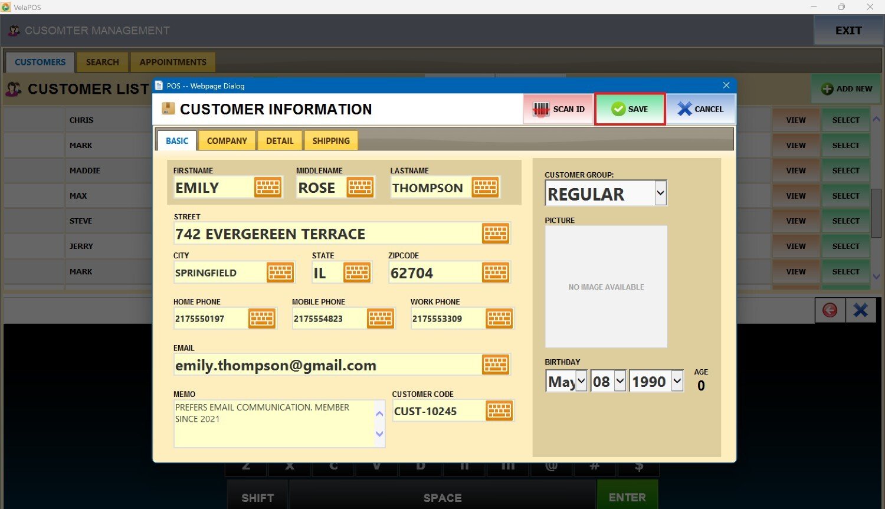Click keyboard icon beside Middle Name field
This screenshot has height=509, width=885.
pyautogui.click(x=360, y=188)
